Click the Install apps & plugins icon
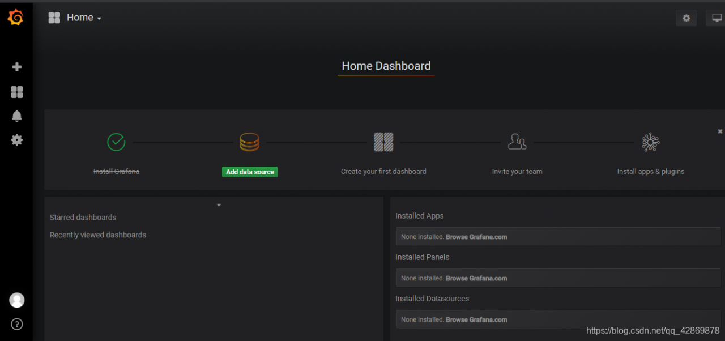 (651, 142)
